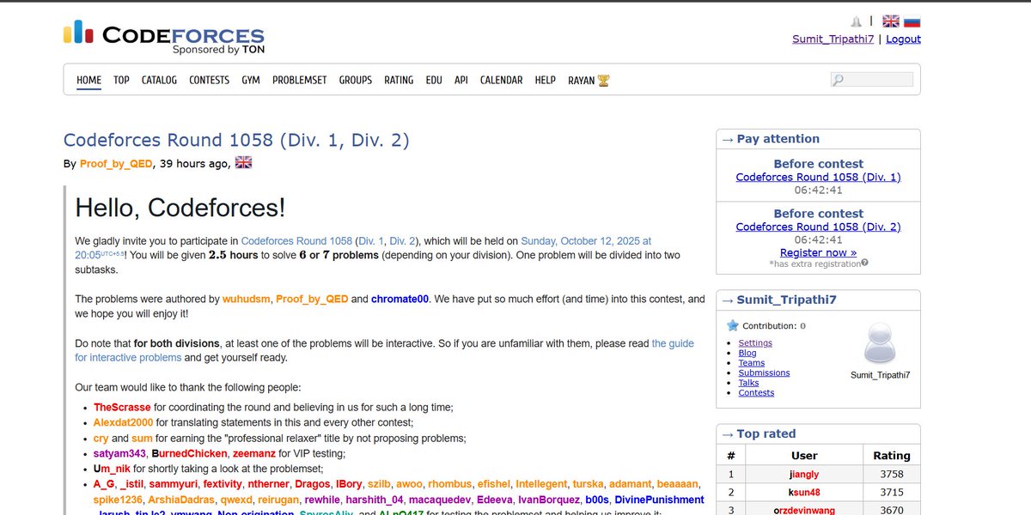Click the satyam343 handle
The image size is (1031, 515).
[119, 454]
